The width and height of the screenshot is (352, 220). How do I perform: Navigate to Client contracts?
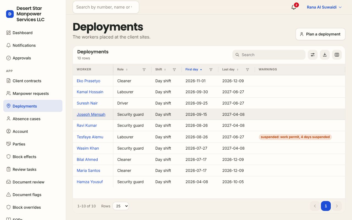(33, 81)
